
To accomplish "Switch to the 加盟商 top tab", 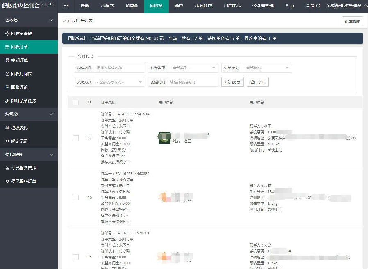I will click(x=132, y=6).
